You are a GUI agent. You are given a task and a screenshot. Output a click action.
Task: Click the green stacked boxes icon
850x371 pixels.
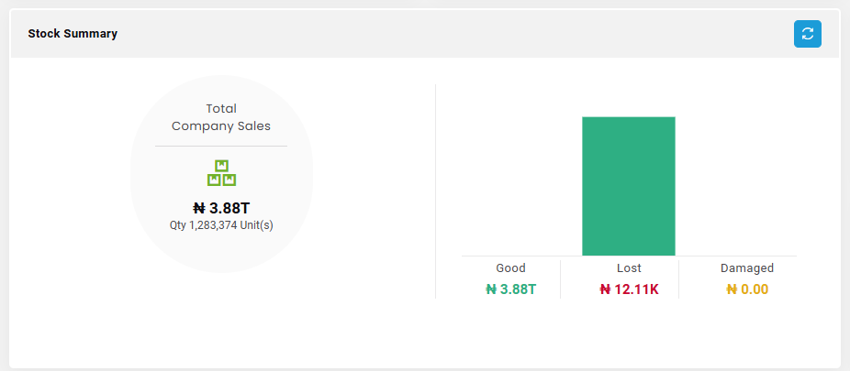(x=221, y=173)
